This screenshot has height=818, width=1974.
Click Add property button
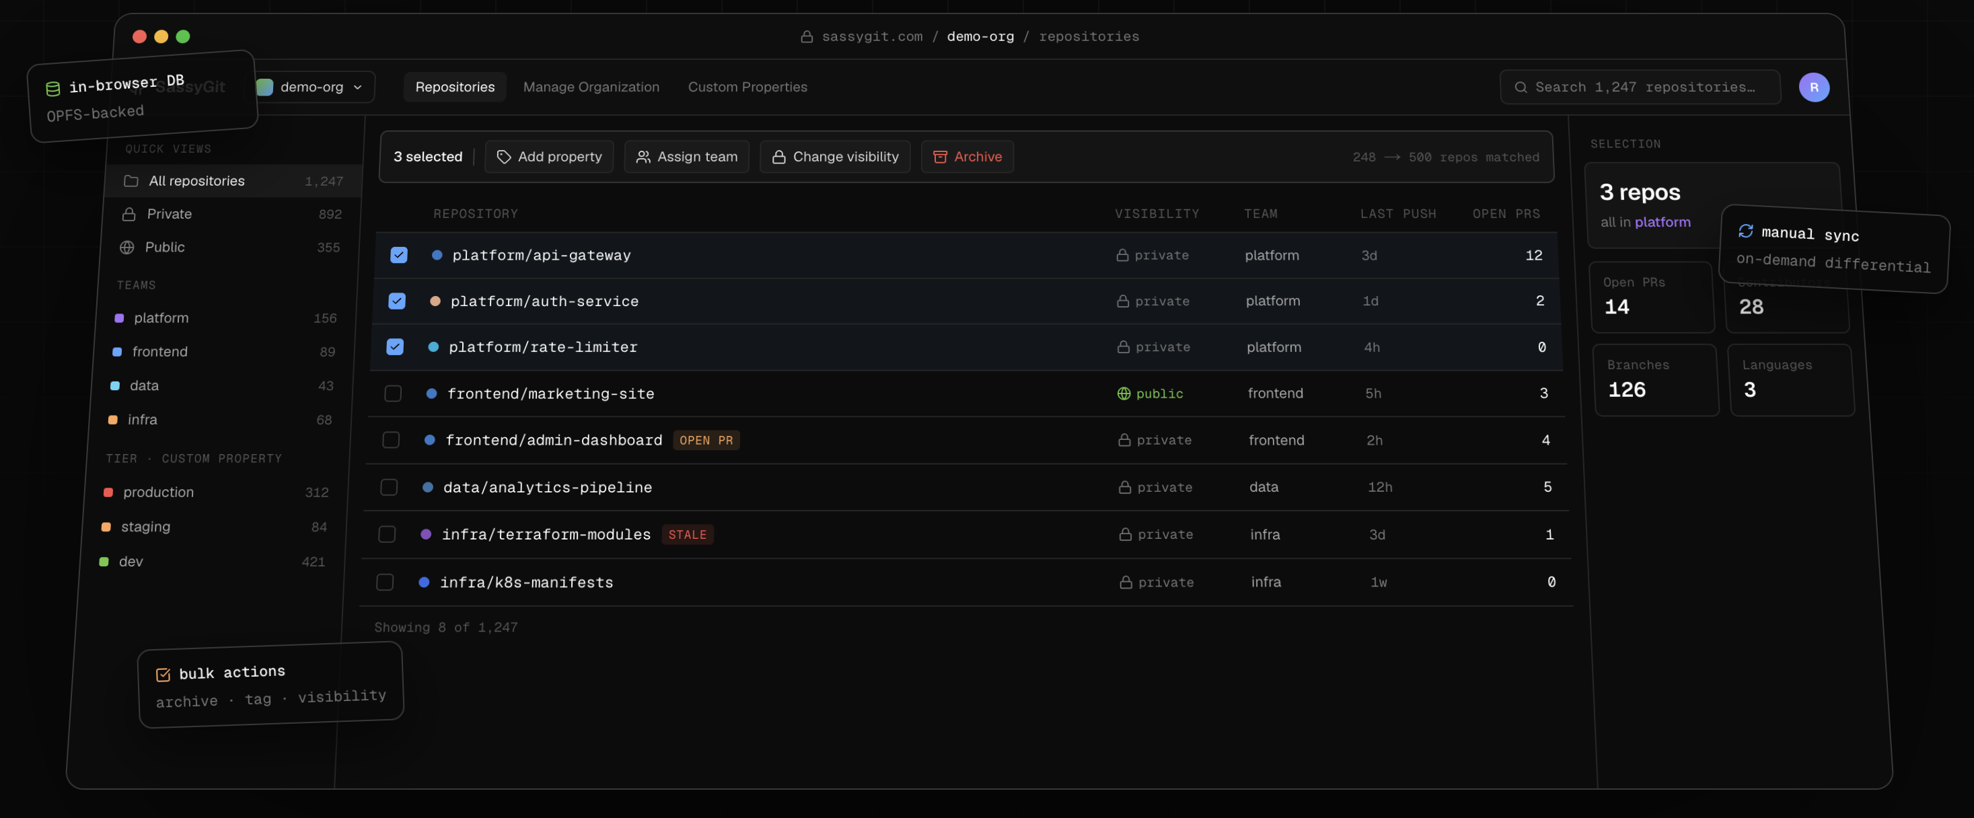pos(549,157)
